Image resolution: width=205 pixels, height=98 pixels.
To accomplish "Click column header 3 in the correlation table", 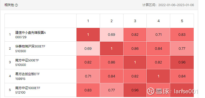I will [135, 21].
